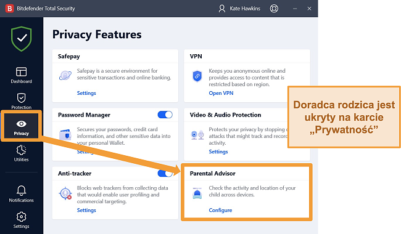This screenshot has width=401, height=234.
Task: Click the Safepay planet icon
Action: click(x=65, y=76)
